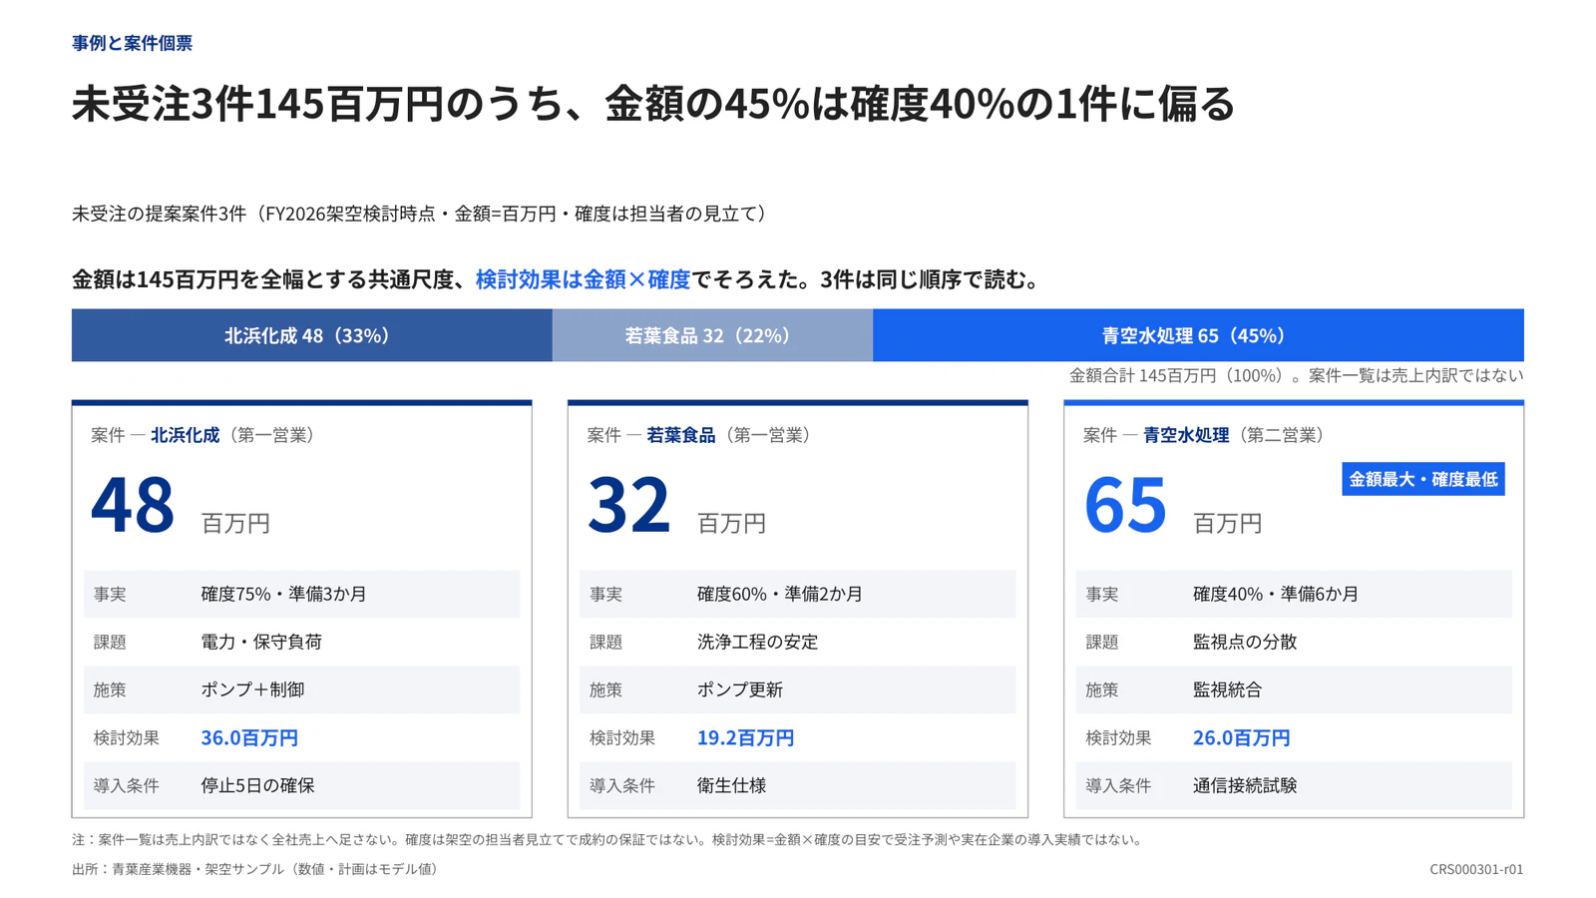The image size is (1596, 898).
Task: Click the document ID CRS000301-r01
Action: click(1476, 869)
